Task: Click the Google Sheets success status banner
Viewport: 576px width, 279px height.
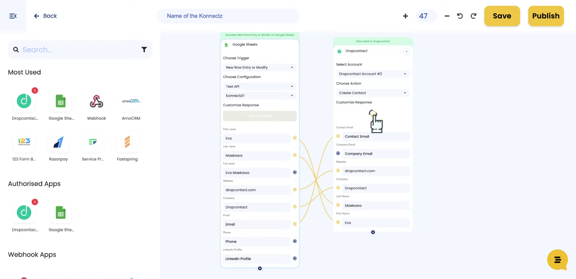Action: point(260,35)
